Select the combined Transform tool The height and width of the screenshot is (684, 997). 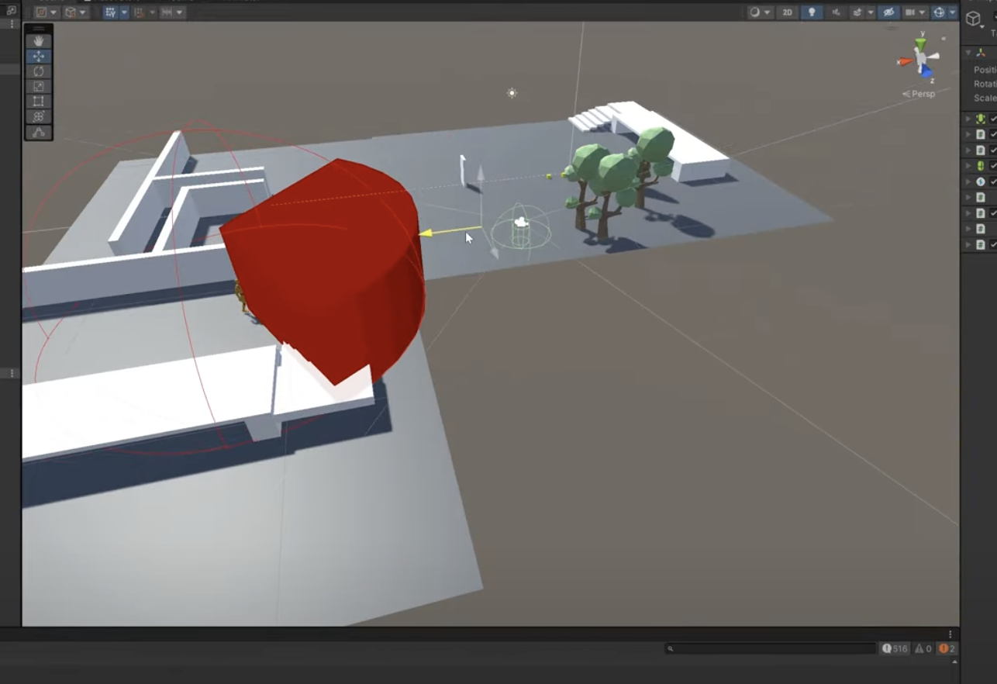[38, 116]
